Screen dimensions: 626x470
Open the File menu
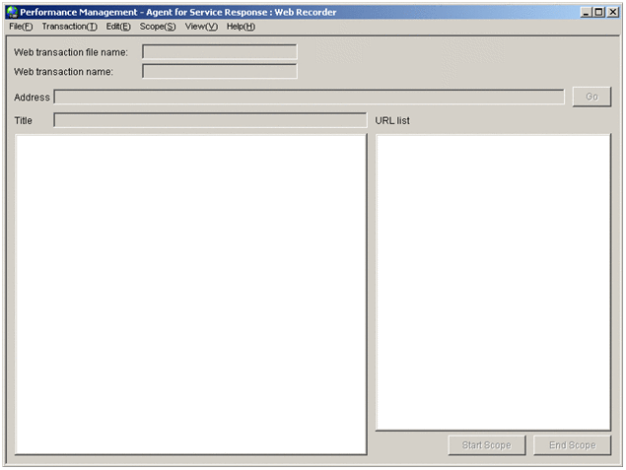pos(21,27)
